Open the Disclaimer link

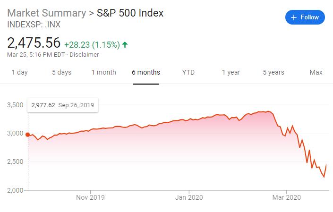(85, 54)
